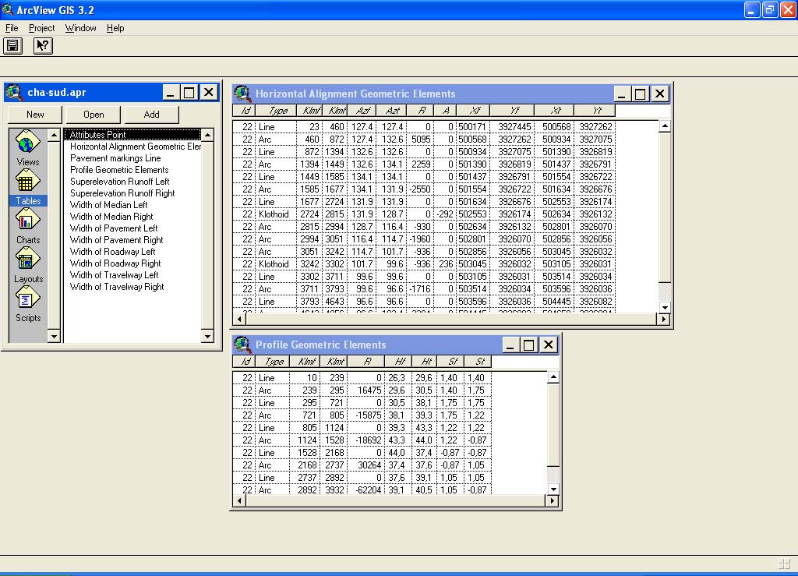Screen dimensions: 798x576
Task: Select the Tables icon in project window
Action: click(x=27, y=181)
